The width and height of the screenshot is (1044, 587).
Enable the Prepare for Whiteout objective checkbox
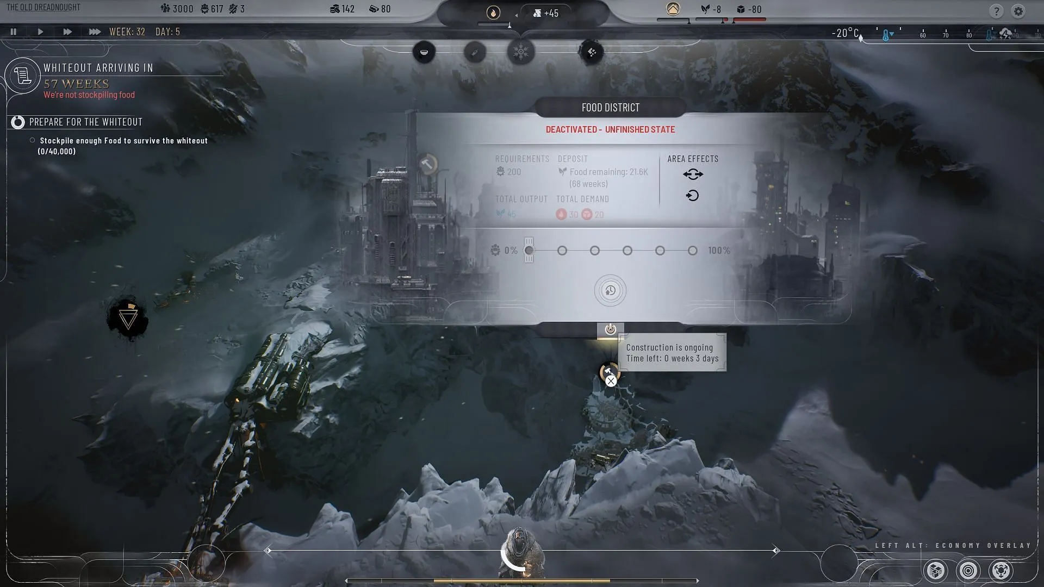coord(18,121)
